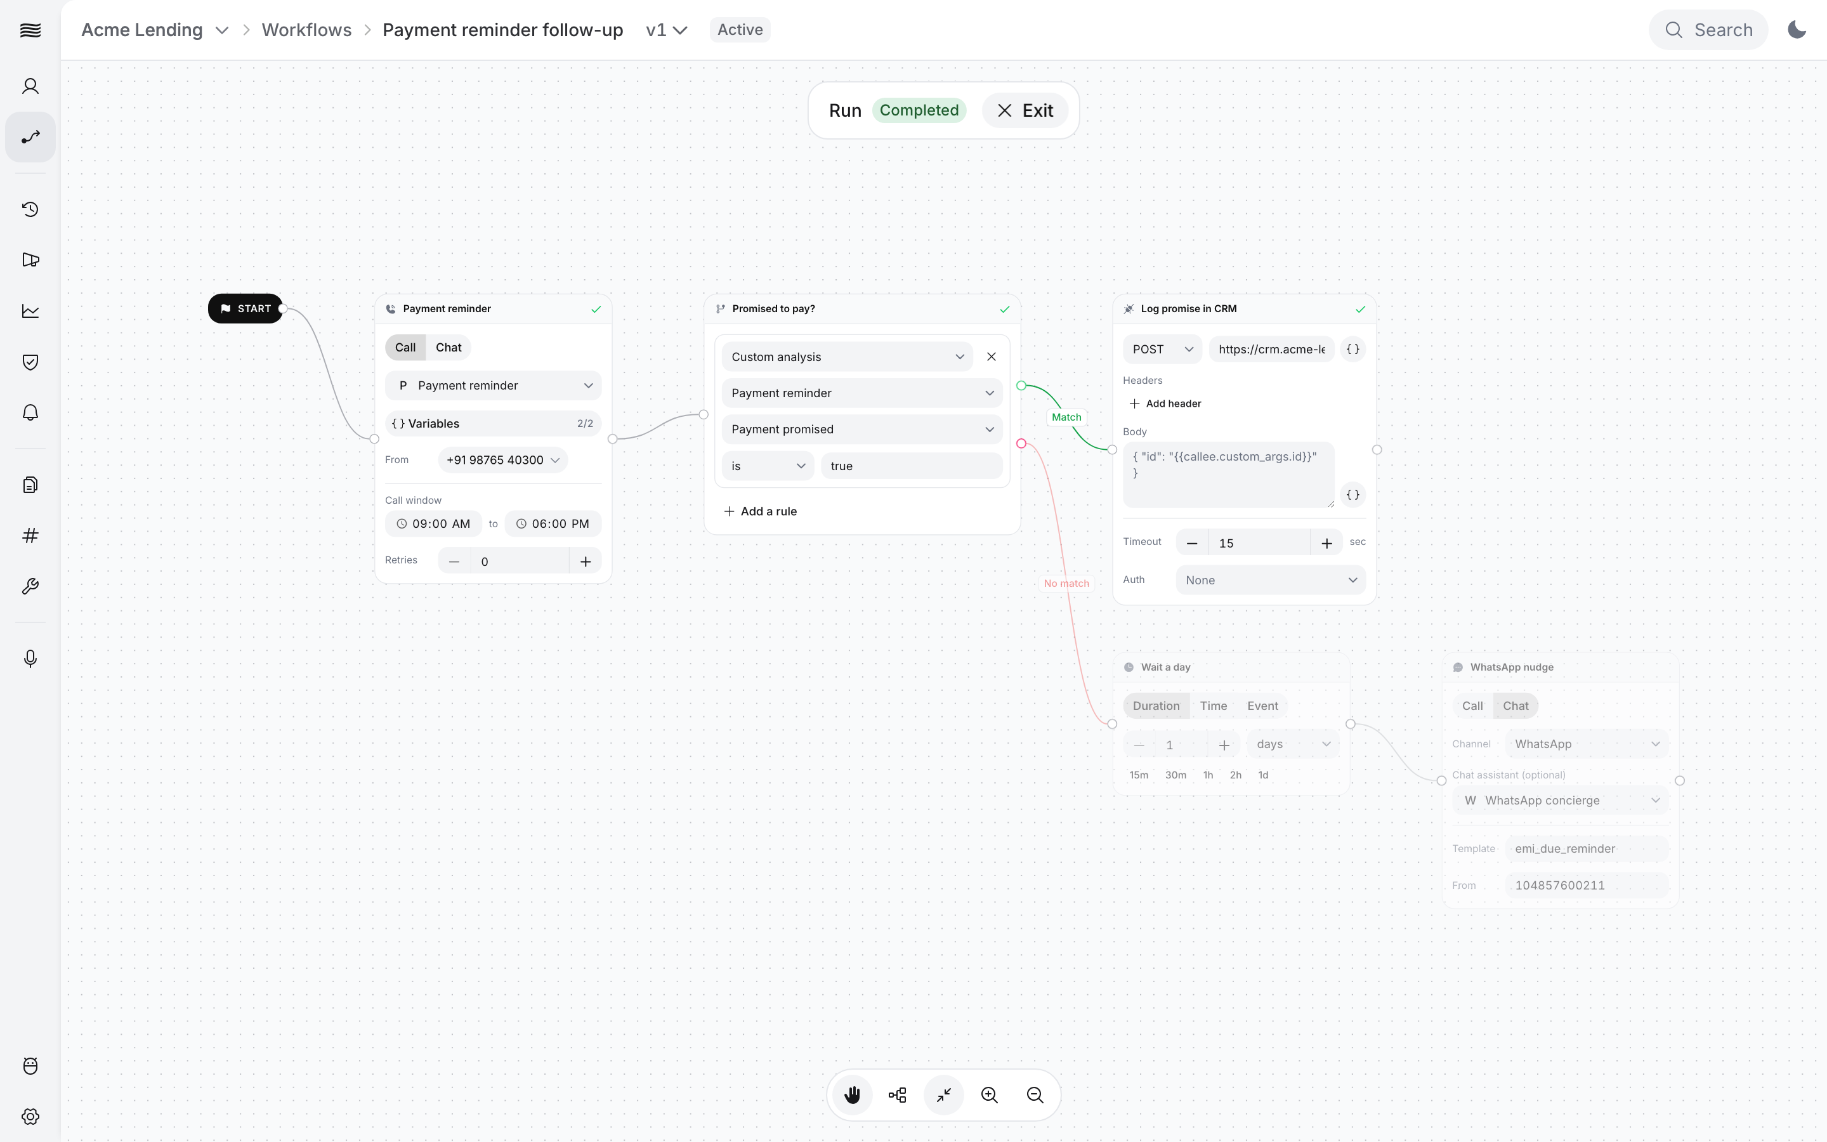Viewport: 1827px width, 1142px height.
Task: Open the From phone number dropdown
Action: click(x=503, y=460)
